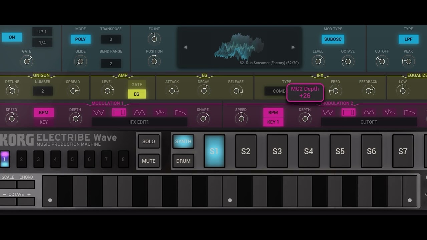This screenshot has width=427, height=240.
Task: Open CUTOFF modulation destination selector
Action: (x=369, y=122)
